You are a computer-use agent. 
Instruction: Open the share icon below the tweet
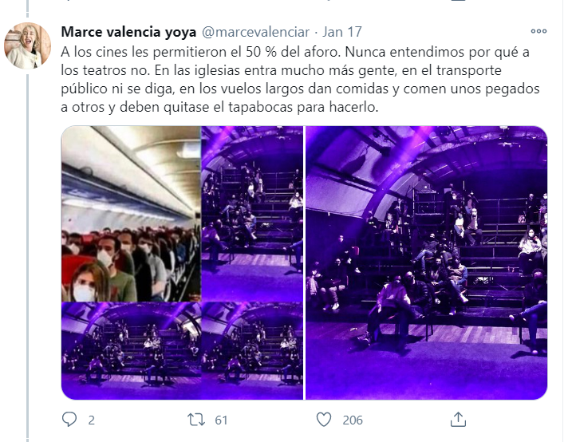click(x=458, y=420)
